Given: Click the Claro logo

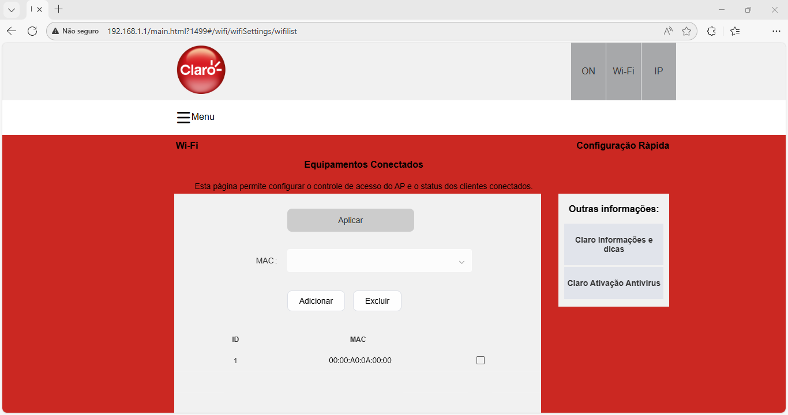Looking at the screenshot, I should [x=201, y=70].
